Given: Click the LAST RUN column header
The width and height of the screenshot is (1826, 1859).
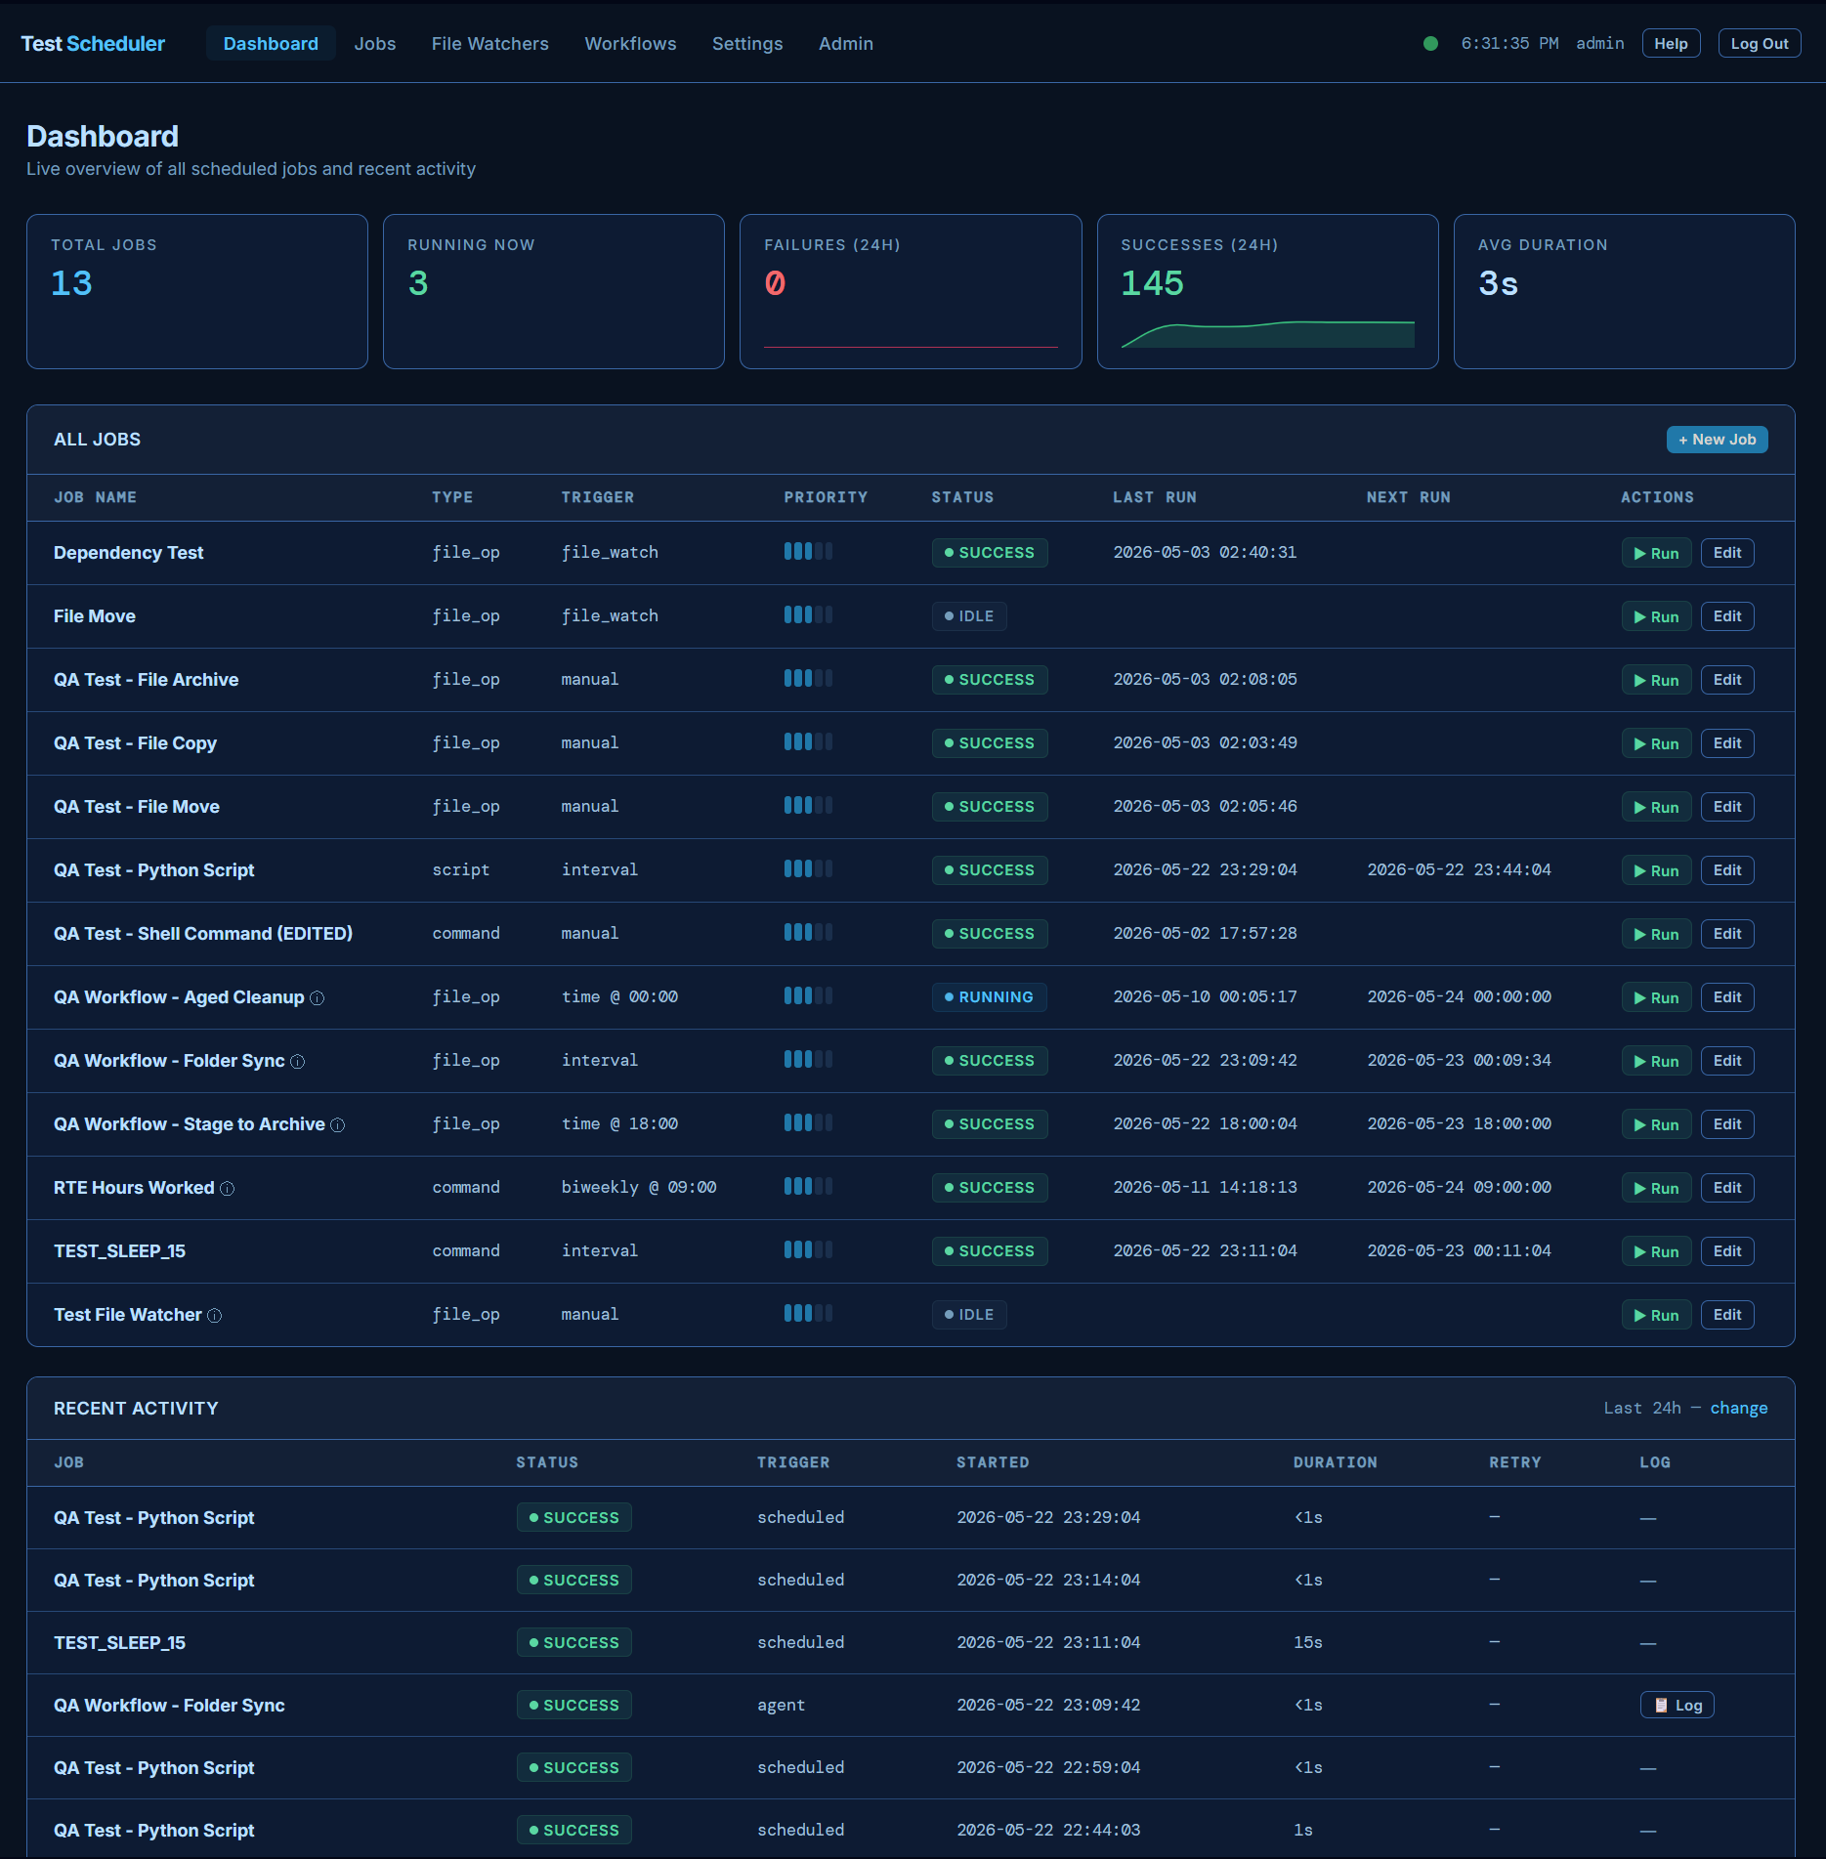Looking at the screenshot, I should (1155, 497).
